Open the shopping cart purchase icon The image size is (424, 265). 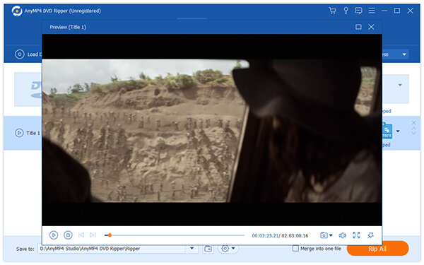[332, 11]
